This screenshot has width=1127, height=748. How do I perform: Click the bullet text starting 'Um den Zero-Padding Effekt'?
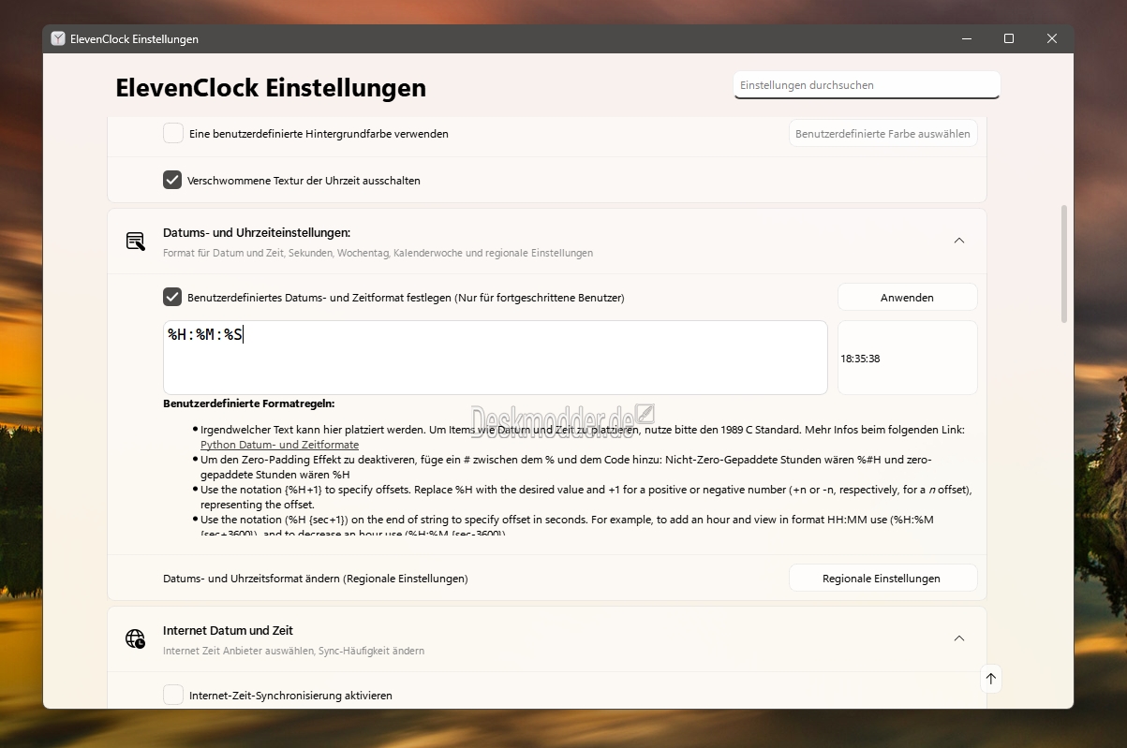click(566, 467)
